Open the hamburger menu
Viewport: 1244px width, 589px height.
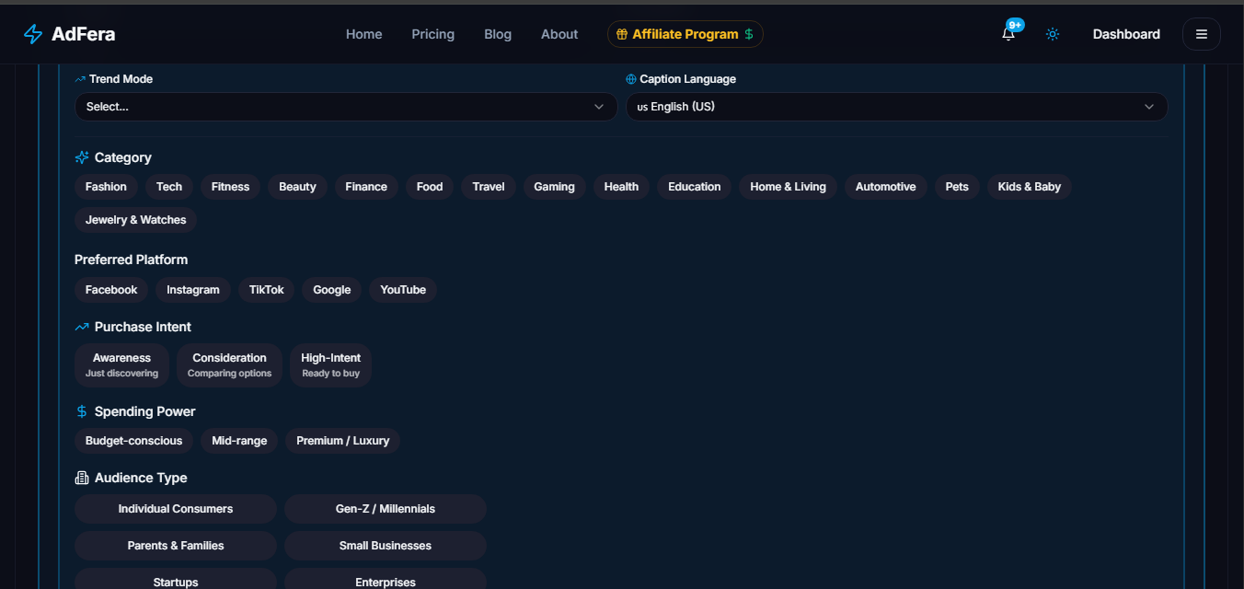(x=1202, y=34)
